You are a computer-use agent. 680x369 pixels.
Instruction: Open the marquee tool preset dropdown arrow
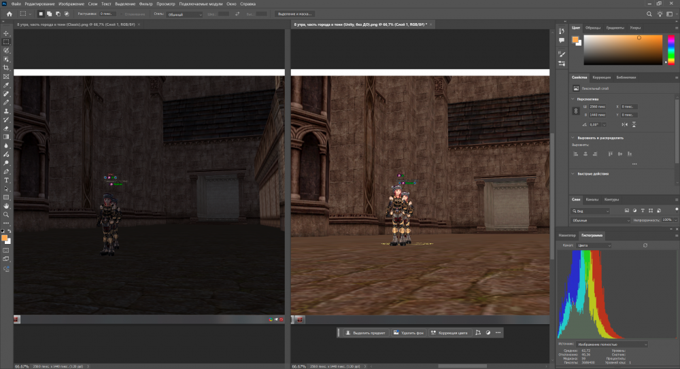pos(30,14)
